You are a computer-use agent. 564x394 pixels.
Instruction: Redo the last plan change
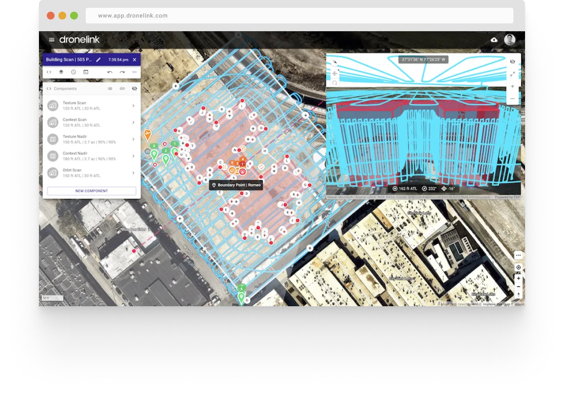coord(122,72)
